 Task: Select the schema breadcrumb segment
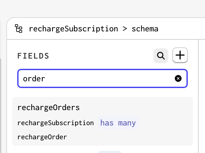tap(145, 29)
